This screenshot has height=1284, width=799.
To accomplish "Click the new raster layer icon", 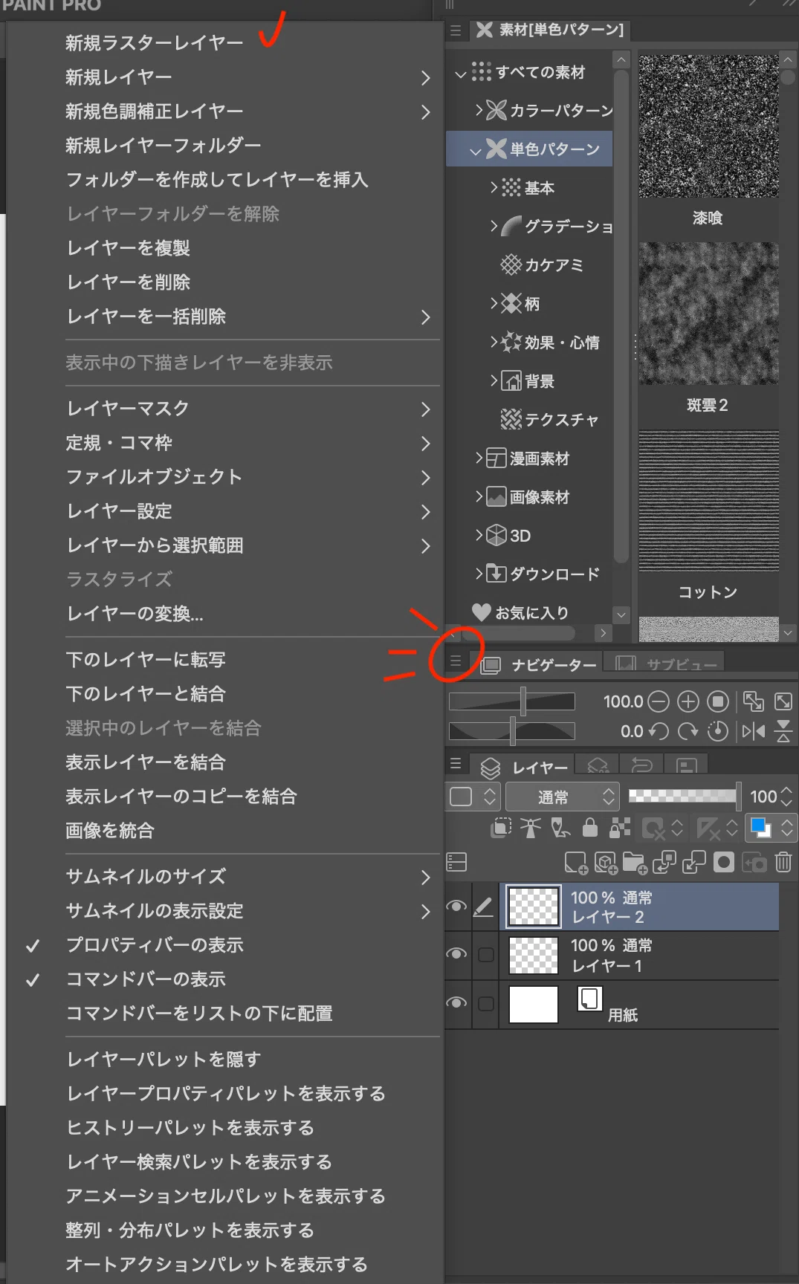I will tap(576, 863).
